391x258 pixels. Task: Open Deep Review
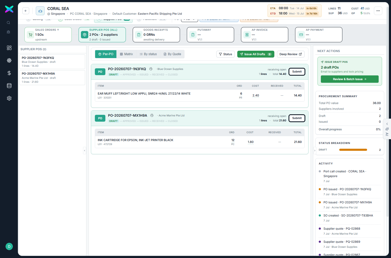pyautogui.click(x=291, y=54)
